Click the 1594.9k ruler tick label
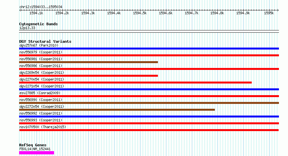The width and height of the screenshot is (288, 156). pos(243,13)
